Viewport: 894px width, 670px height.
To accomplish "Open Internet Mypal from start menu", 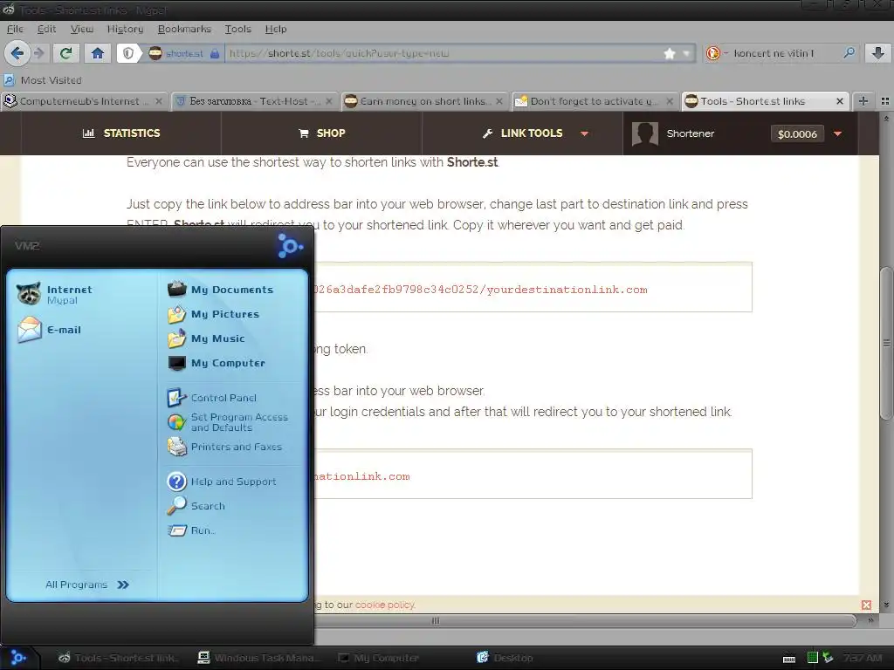I will click(54, 294).
